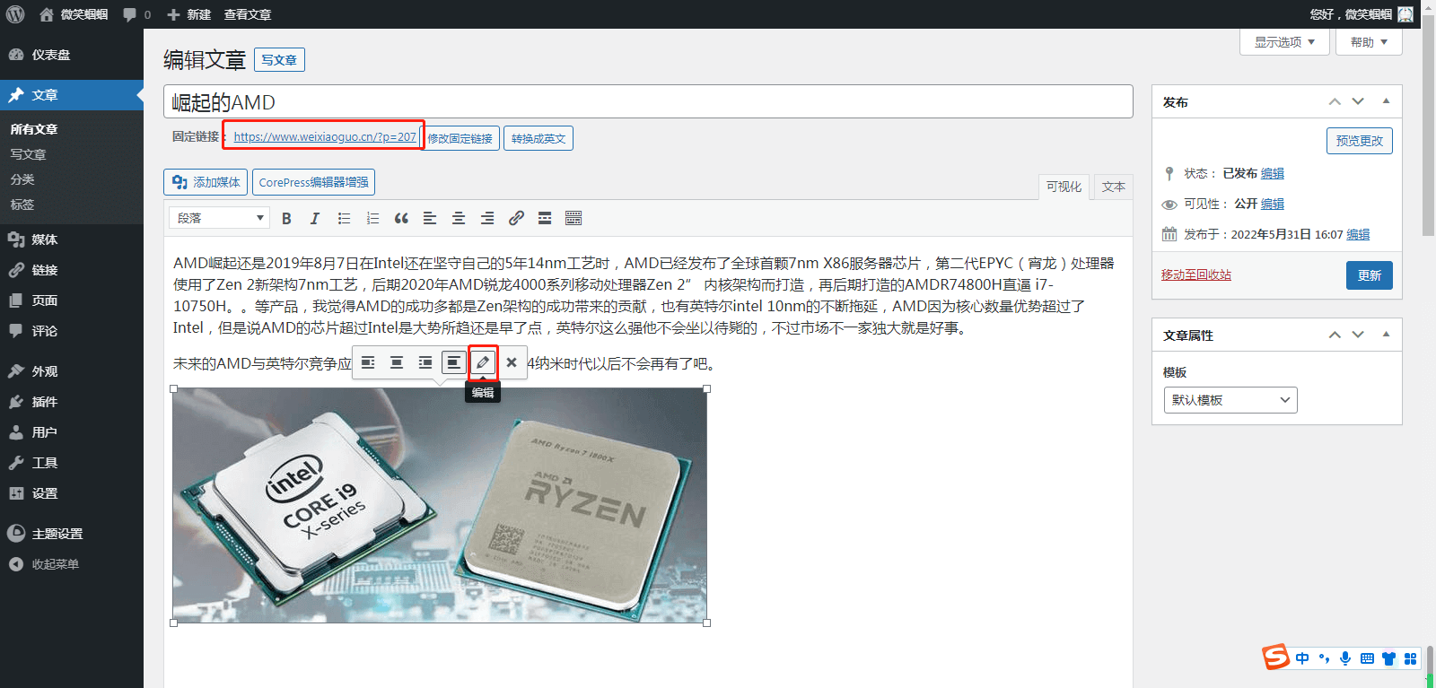Open the 段落 paragraph format dropdown
Viewport: 1436px width, 688px height.
click(x=219, y=218)
